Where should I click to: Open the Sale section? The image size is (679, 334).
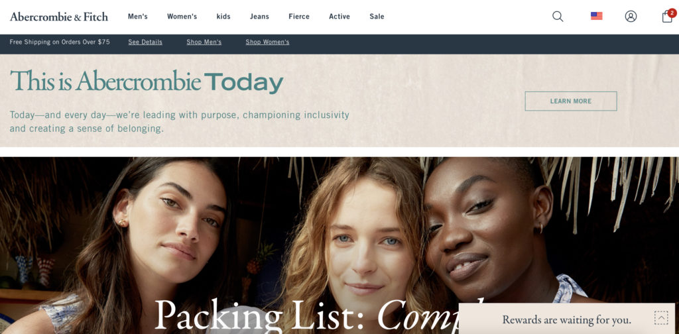coord(377,17)
